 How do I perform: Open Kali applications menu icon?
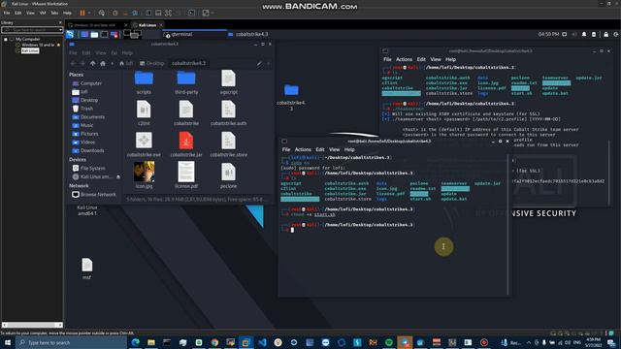pos(70,35)
